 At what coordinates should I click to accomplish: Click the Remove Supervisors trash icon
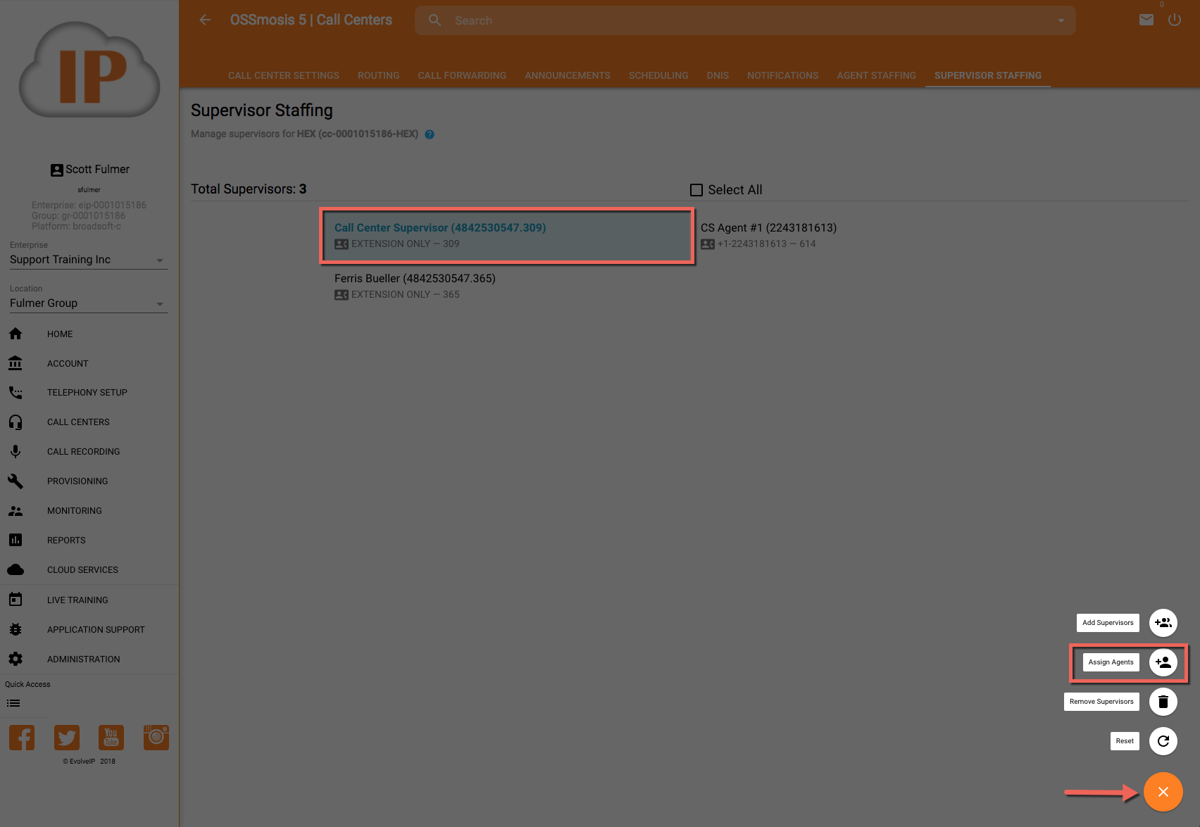[x=1163, y=702]
